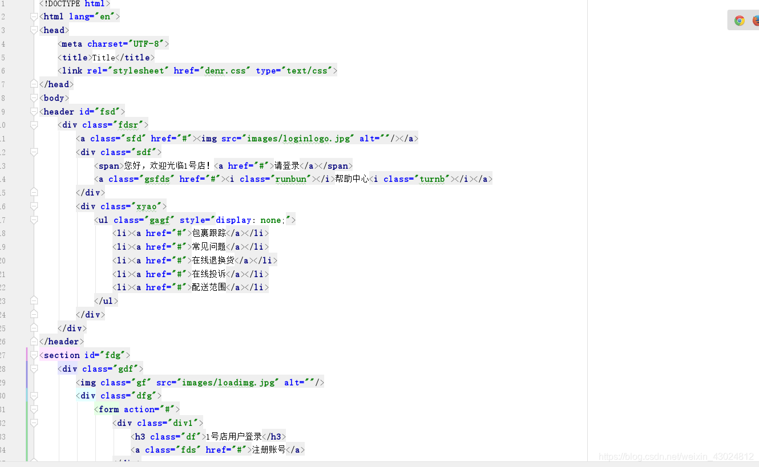Toggle fold marker at the closing /ul tag

click(34, 300)
